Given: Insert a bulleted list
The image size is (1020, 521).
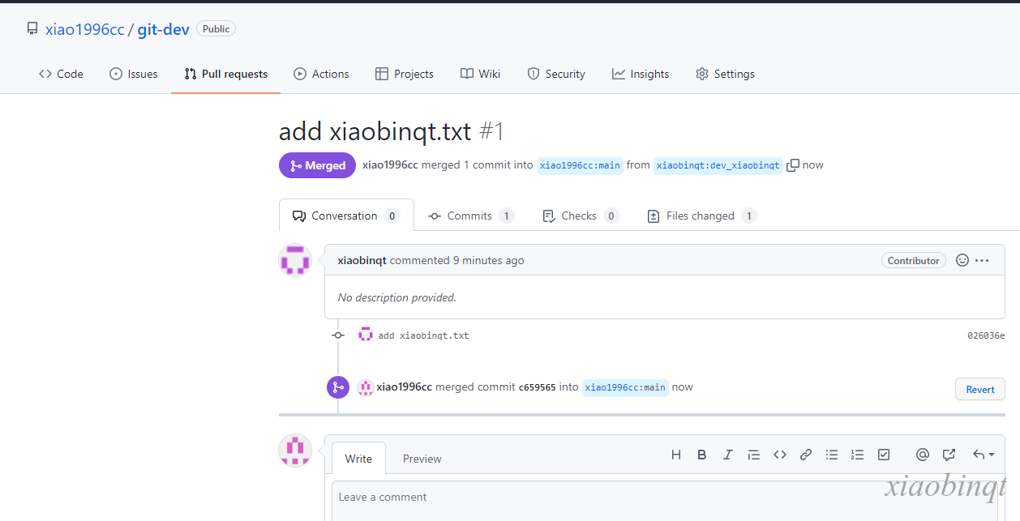Looking at the screenshot, I should tap(832, 455).
